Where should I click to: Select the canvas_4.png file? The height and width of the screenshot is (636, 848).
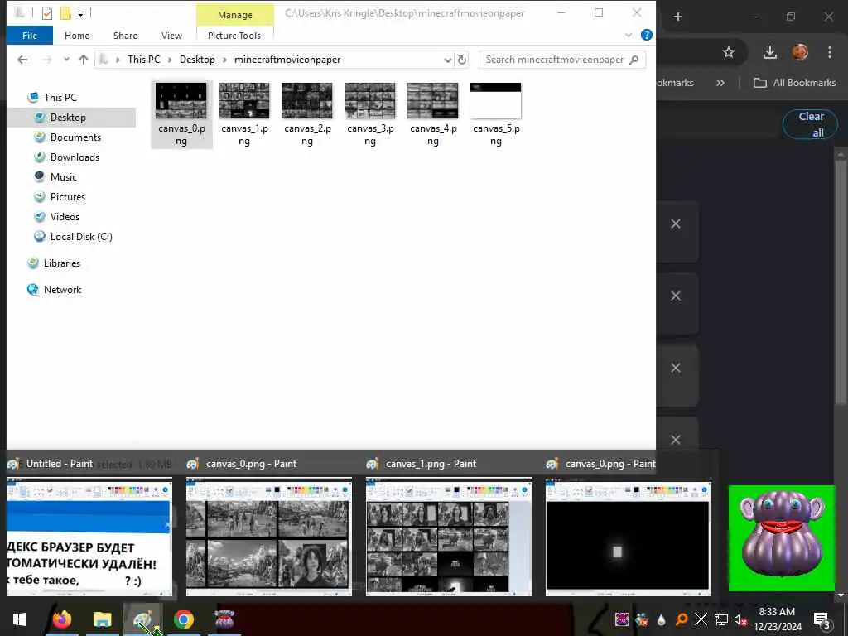click(432, 114)
